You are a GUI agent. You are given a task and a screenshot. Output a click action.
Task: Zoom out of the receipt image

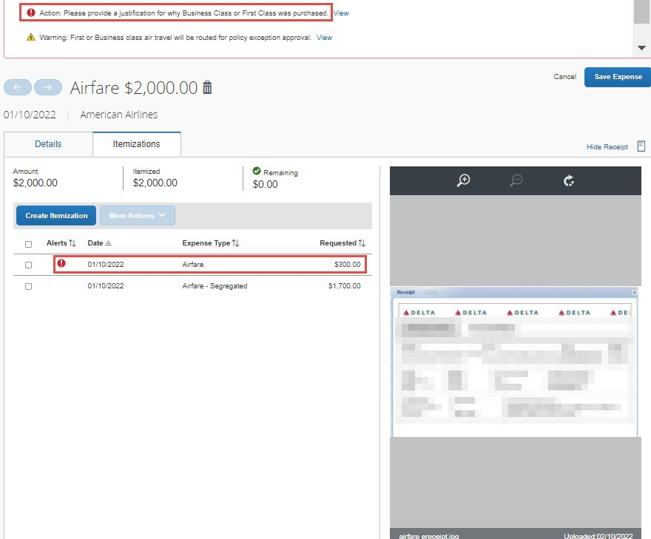tap(516, 180)
